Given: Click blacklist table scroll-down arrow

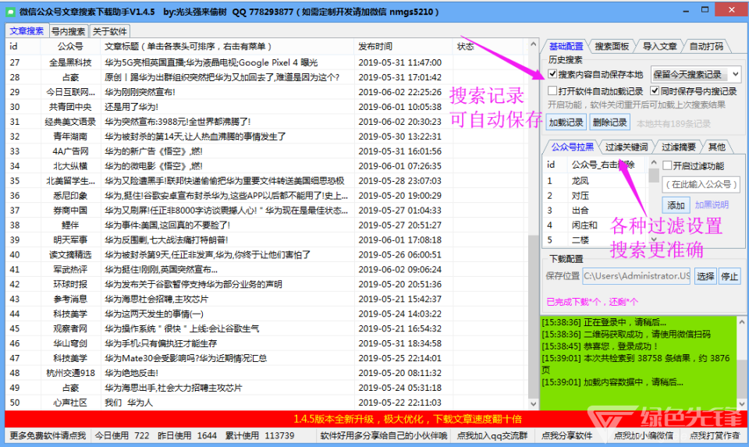Looking at the screenshot, I should coord(654,239).
